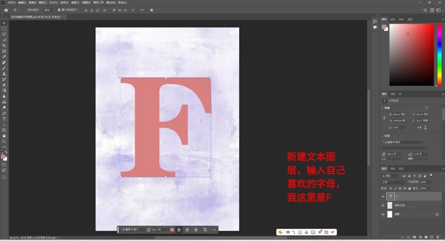Open the auto-select 图层 dropdown

coord(49,10)
